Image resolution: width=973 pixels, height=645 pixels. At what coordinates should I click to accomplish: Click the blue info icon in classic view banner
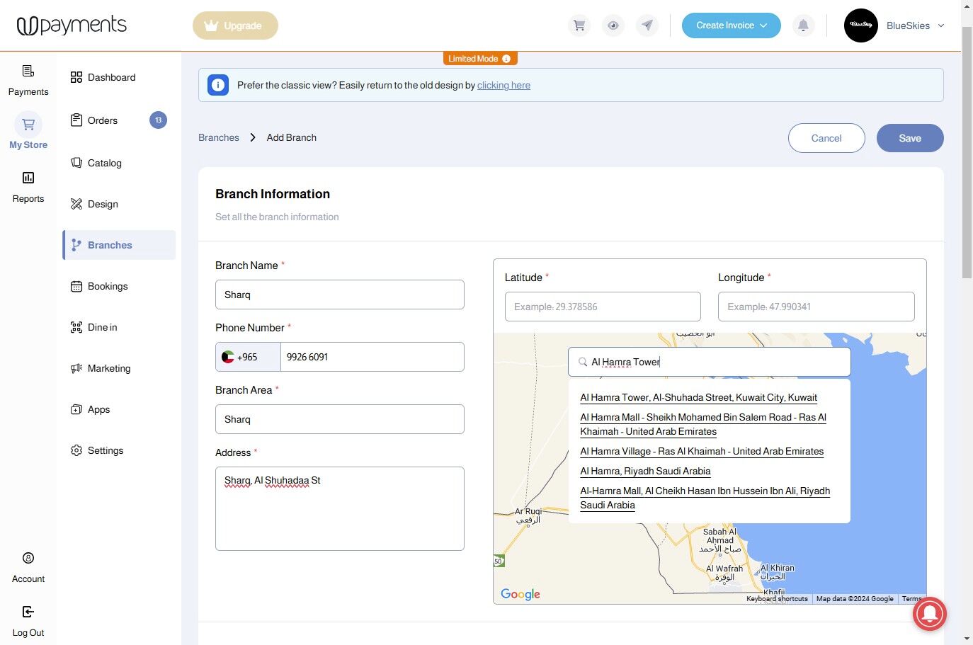[x=218, y=85]
